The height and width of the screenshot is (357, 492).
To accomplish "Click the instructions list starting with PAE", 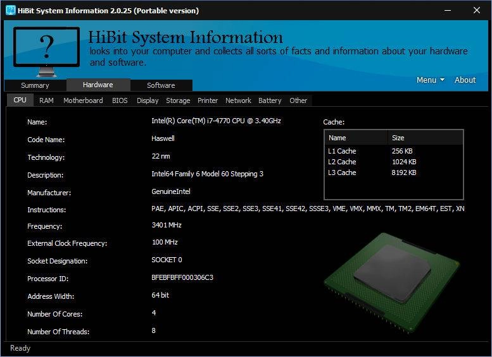I will click(x=308, y=209).
